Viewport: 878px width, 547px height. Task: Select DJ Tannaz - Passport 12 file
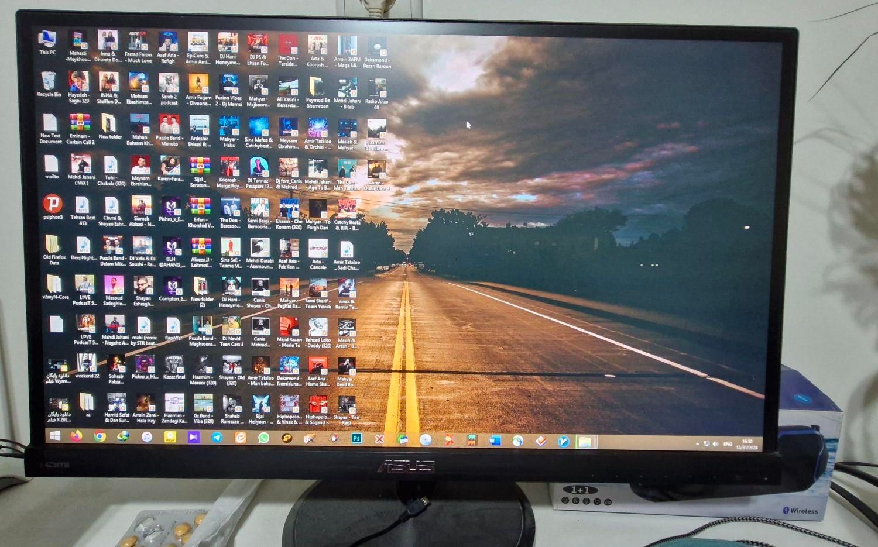(x=258, y=173)
